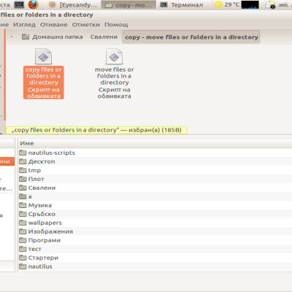Open the 29 °C weather applet

click(x=226, y=4)
